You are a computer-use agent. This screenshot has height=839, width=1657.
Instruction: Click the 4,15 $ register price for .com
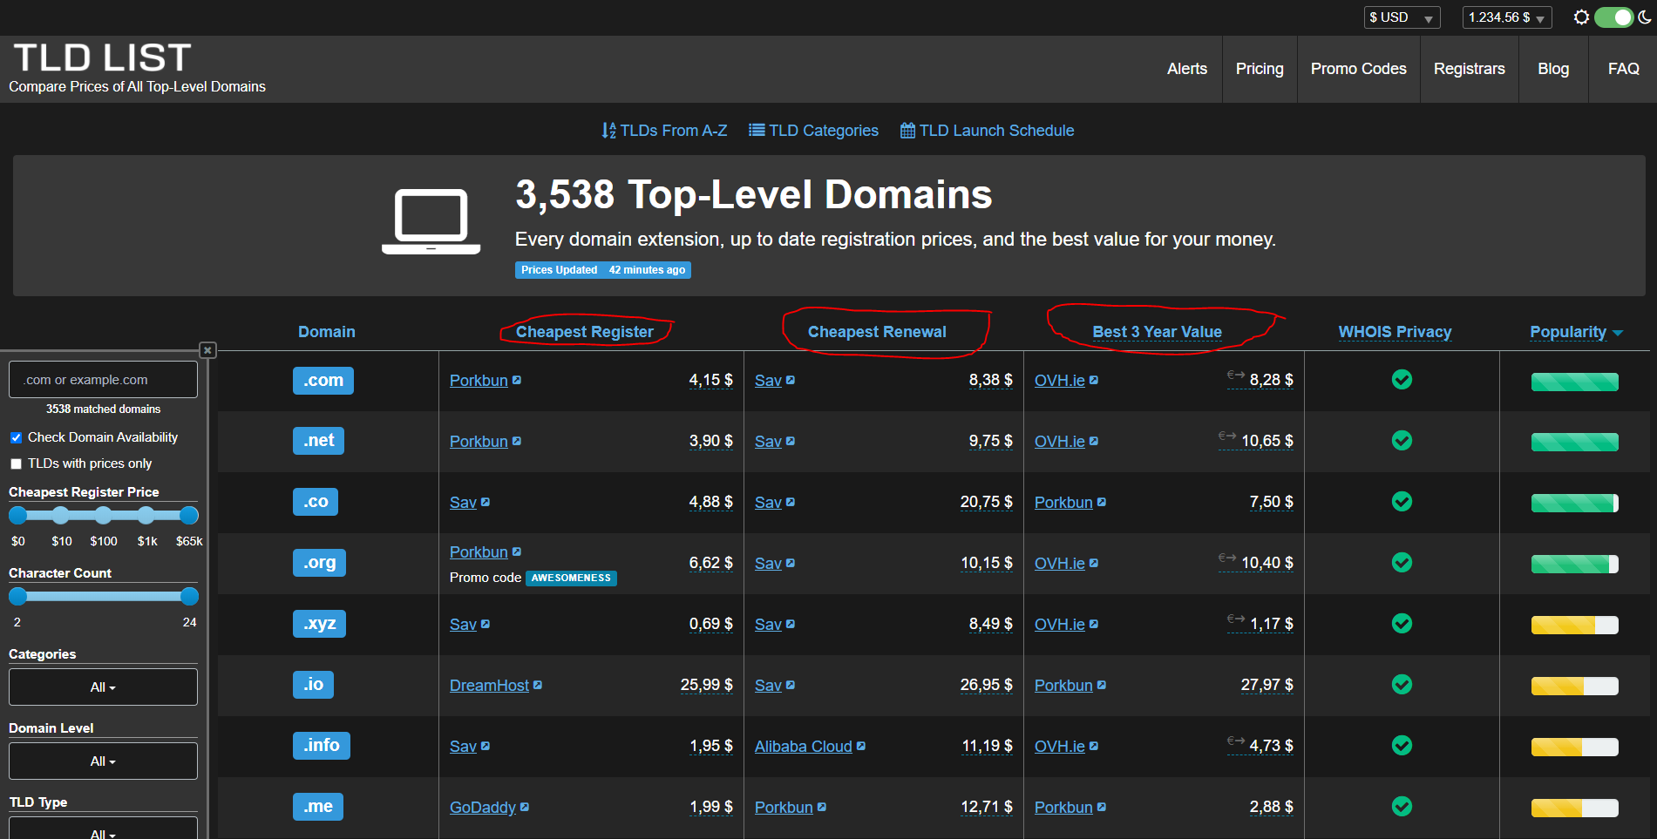710,380
